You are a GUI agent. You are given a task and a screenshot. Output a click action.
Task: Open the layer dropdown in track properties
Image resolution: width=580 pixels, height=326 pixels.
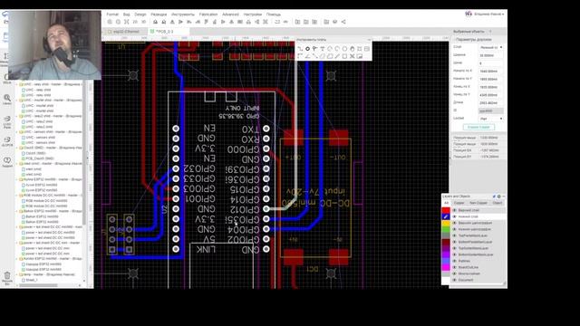click(491, 47)
